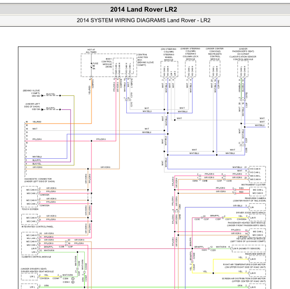Select the 'TOUCH SCREEN' component label
Screen dimensions: 290x289
point(30,209)
